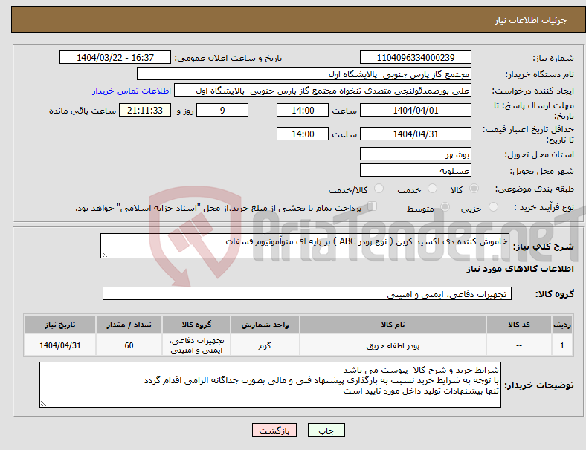Select the جزیی purchase type radio
This screenshot has height=450, width=586.
(493, 206)
